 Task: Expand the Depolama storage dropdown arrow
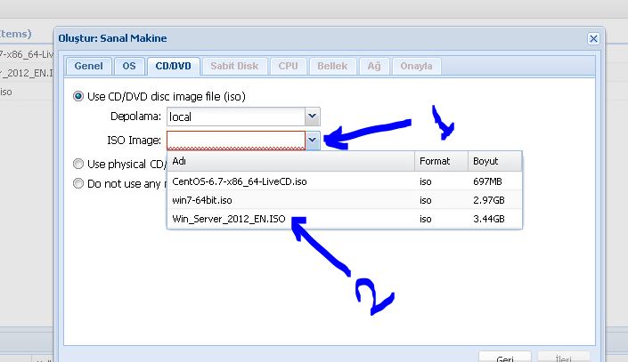pyautogui.click(x=312, y=117)
